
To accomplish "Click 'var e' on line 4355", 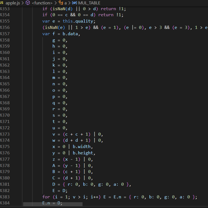I will click(48, 21).
